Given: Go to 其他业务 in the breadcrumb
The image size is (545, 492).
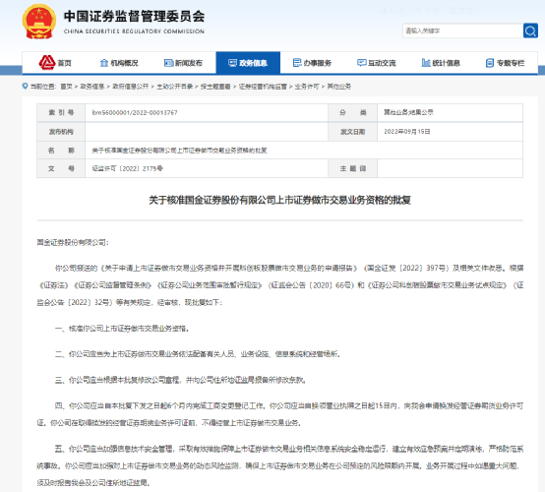Looking at the screenshot, I should (x=338, y=87).
